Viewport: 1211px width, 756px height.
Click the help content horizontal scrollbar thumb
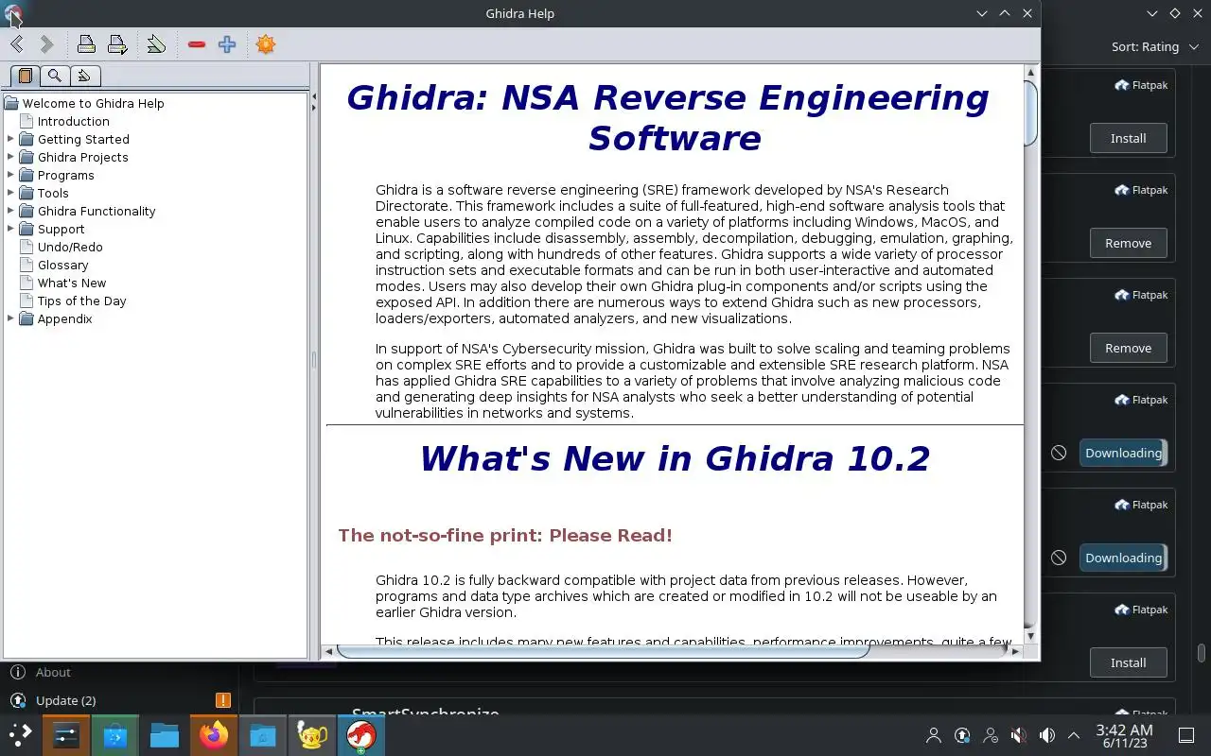[x=603, y=650]
